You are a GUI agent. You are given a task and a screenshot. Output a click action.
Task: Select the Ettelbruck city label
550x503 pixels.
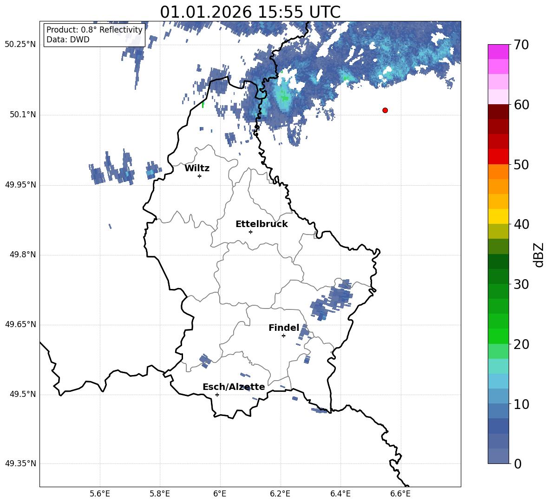262,224
